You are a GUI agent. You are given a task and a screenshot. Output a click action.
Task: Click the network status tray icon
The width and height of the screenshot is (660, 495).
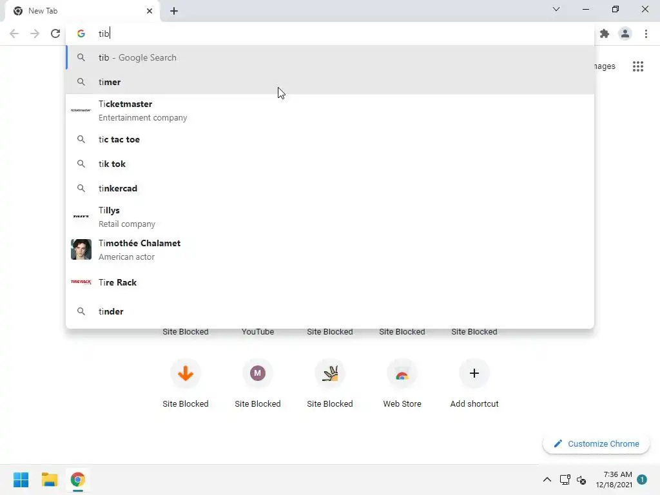(x=565, y=480)
